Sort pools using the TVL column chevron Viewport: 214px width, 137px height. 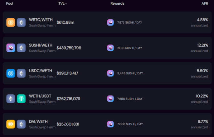pyautogui.click(x=66, y=4)
